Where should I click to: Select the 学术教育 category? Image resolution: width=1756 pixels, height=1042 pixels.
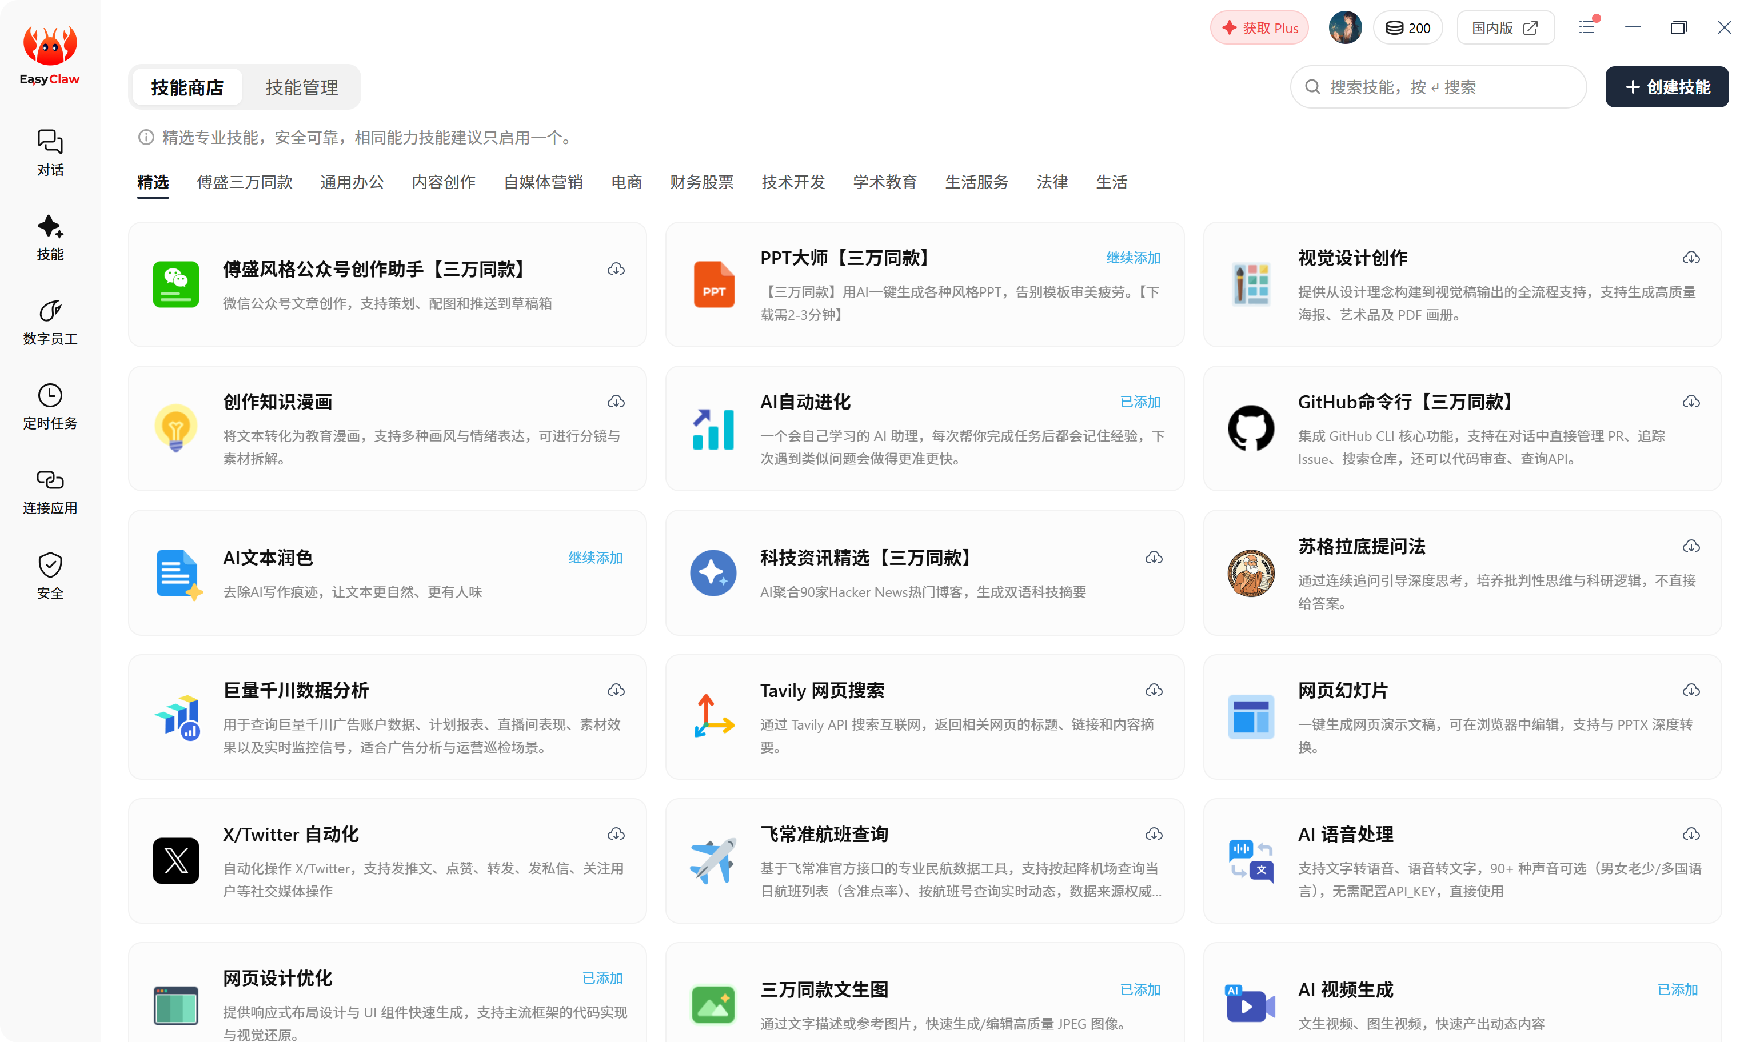(884, 183)
